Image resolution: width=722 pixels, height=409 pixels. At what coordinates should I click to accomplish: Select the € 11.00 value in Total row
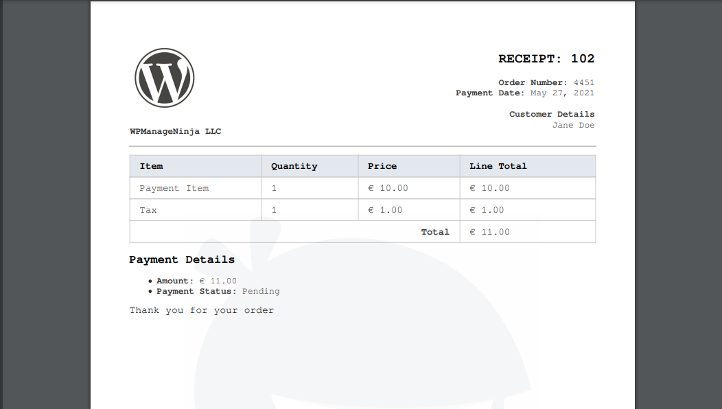[x=489, y=232]
